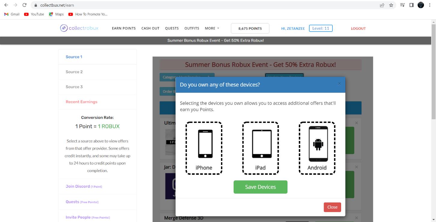Dismiss the Ultim... offer card X
This screenshot has height=222, width=436.
pyautogui.click(x=356, y=123)
